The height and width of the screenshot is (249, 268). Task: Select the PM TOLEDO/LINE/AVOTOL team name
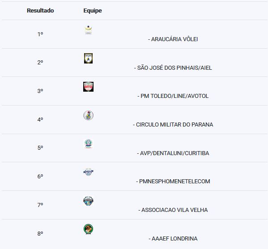pos(174,96)
